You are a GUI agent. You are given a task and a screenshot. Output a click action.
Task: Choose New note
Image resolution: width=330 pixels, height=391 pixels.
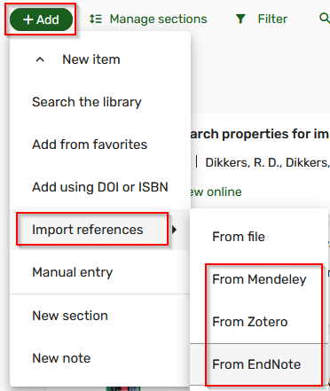click(x=61, y=358)
